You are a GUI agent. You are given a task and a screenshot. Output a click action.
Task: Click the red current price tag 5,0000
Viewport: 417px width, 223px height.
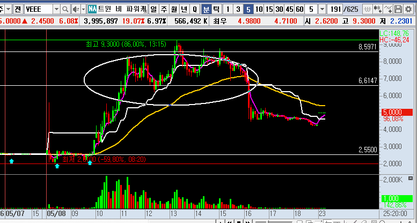(x=397, y=112)
